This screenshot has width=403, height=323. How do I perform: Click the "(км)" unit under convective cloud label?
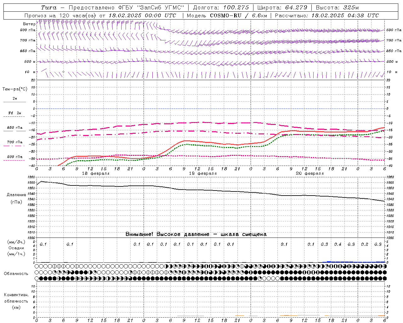pos(16,307)
